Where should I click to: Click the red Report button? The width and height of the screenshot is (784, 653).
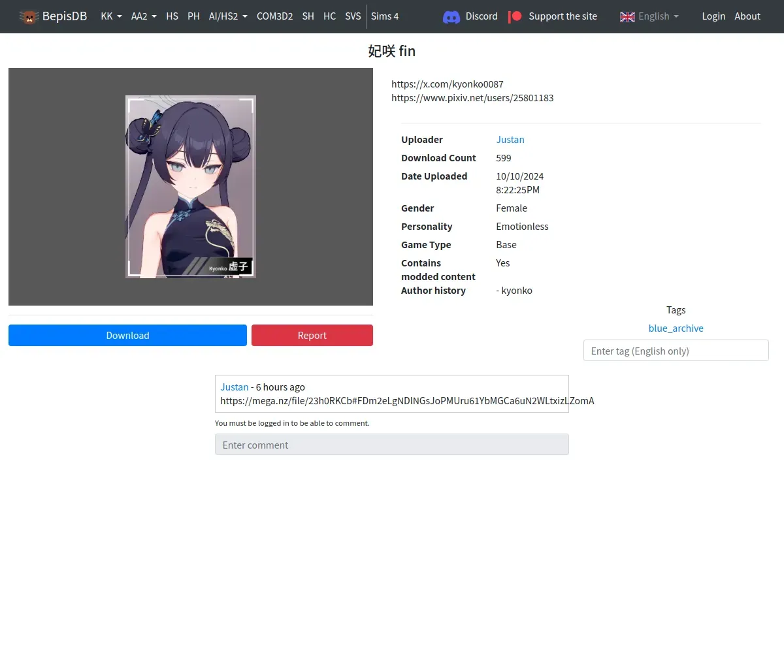(x=312, y=335)
